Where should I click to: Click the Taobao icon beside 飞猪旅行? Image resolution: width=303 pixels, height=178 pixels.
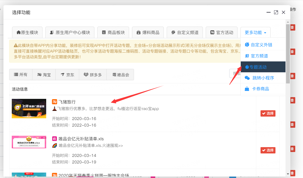click(x=55, y=102)
